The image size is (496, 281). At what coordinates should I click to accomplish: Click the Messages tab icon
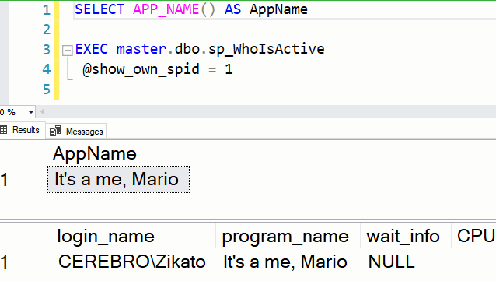[x=55, y=131]
